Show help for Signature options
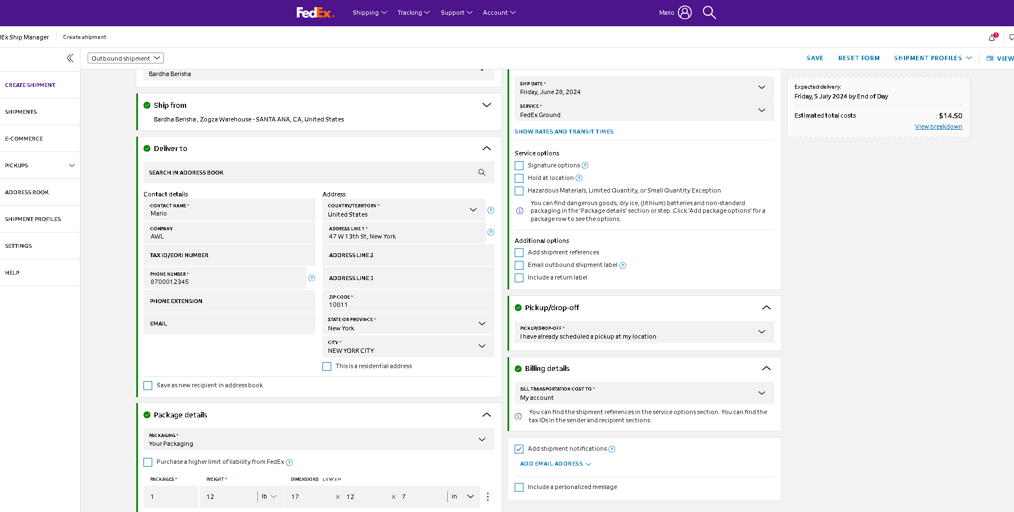Viewport: 1014px width, 512px height. tap(585, 165)
